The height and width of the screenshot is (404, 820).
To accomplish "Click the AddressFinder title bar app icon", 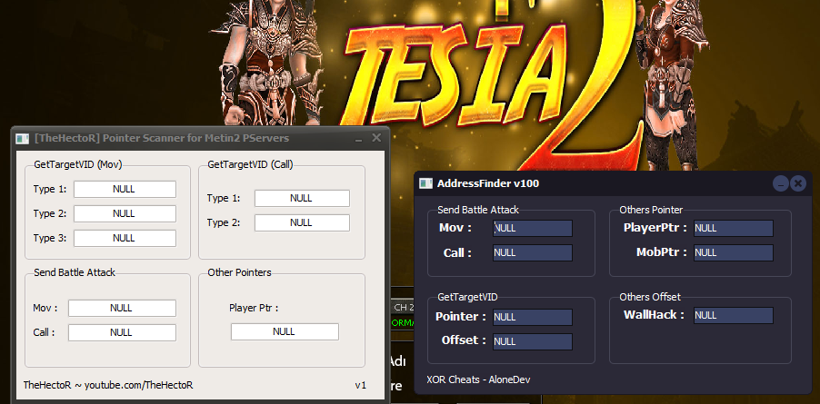I will 426,183.
